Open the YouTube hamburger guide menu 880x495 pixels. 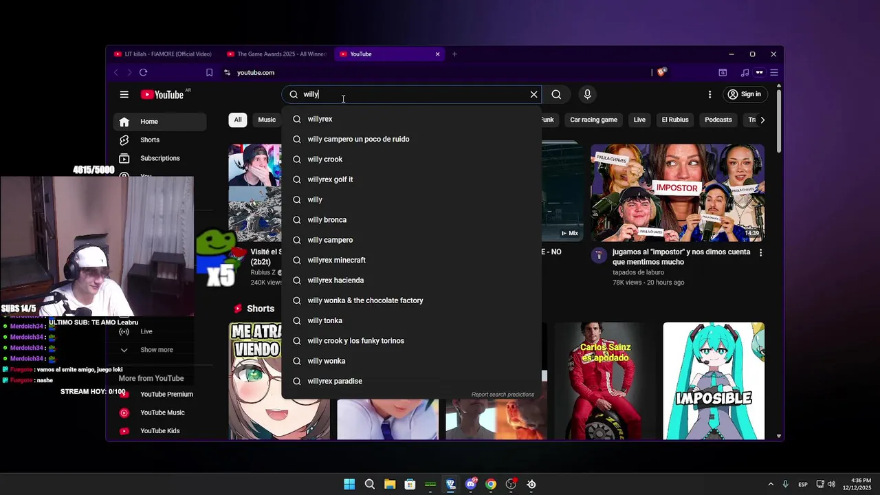(124, 94)
